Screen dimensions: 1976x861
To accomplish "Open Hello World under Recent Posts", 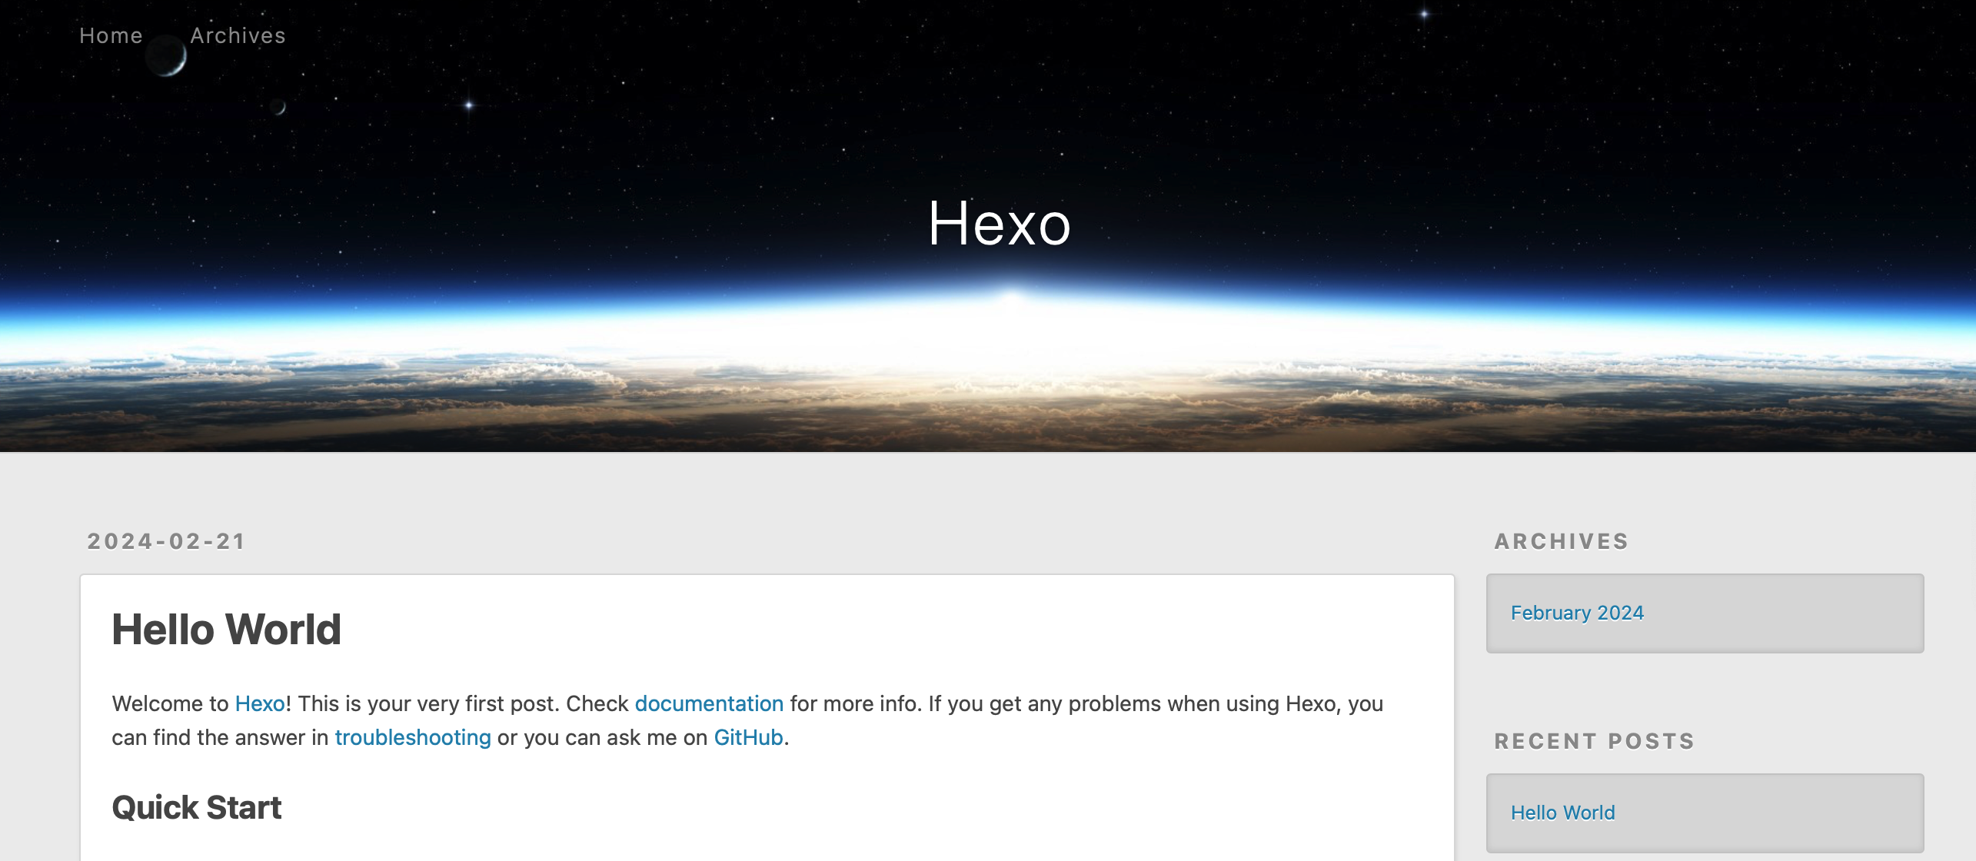I will click(x=1562, y=813).
